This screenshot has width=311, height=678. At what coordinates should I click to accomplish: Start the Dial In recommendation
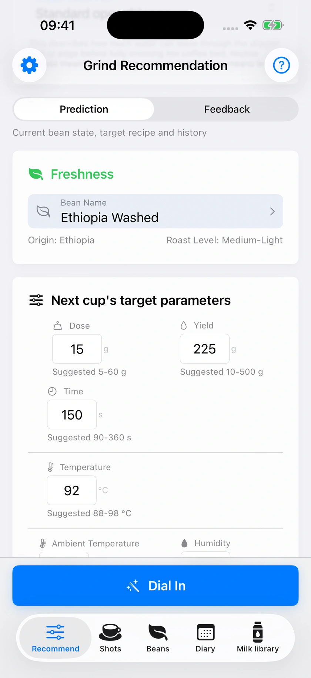coord(155,586)
